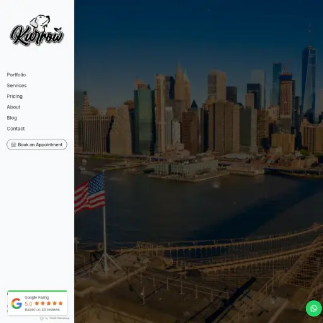Click the middle orange rating star
323x323 pixels.
(x=49, y=303)
